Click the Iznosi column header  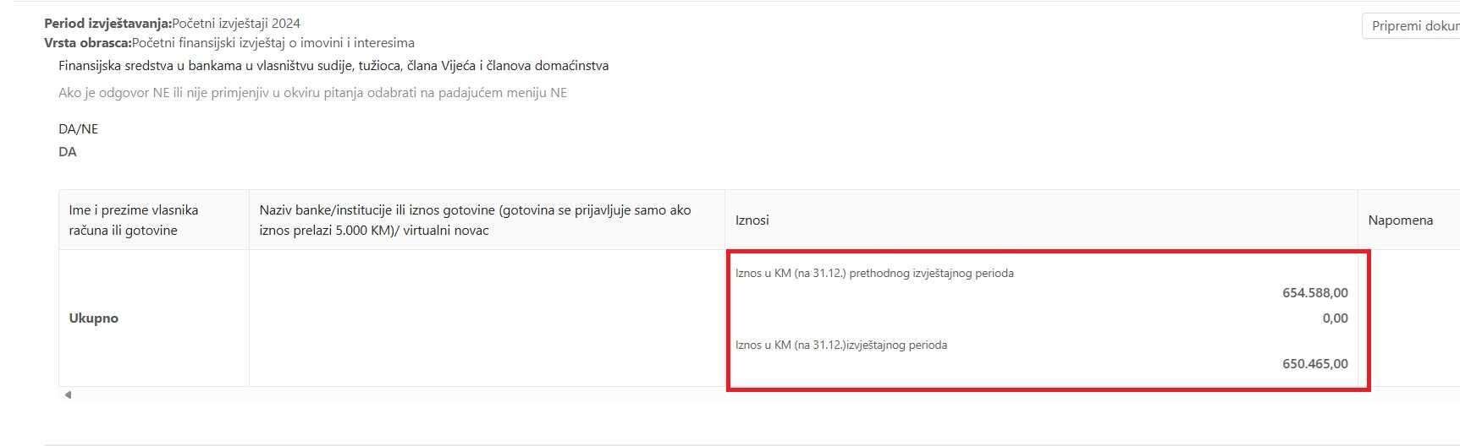752,220
